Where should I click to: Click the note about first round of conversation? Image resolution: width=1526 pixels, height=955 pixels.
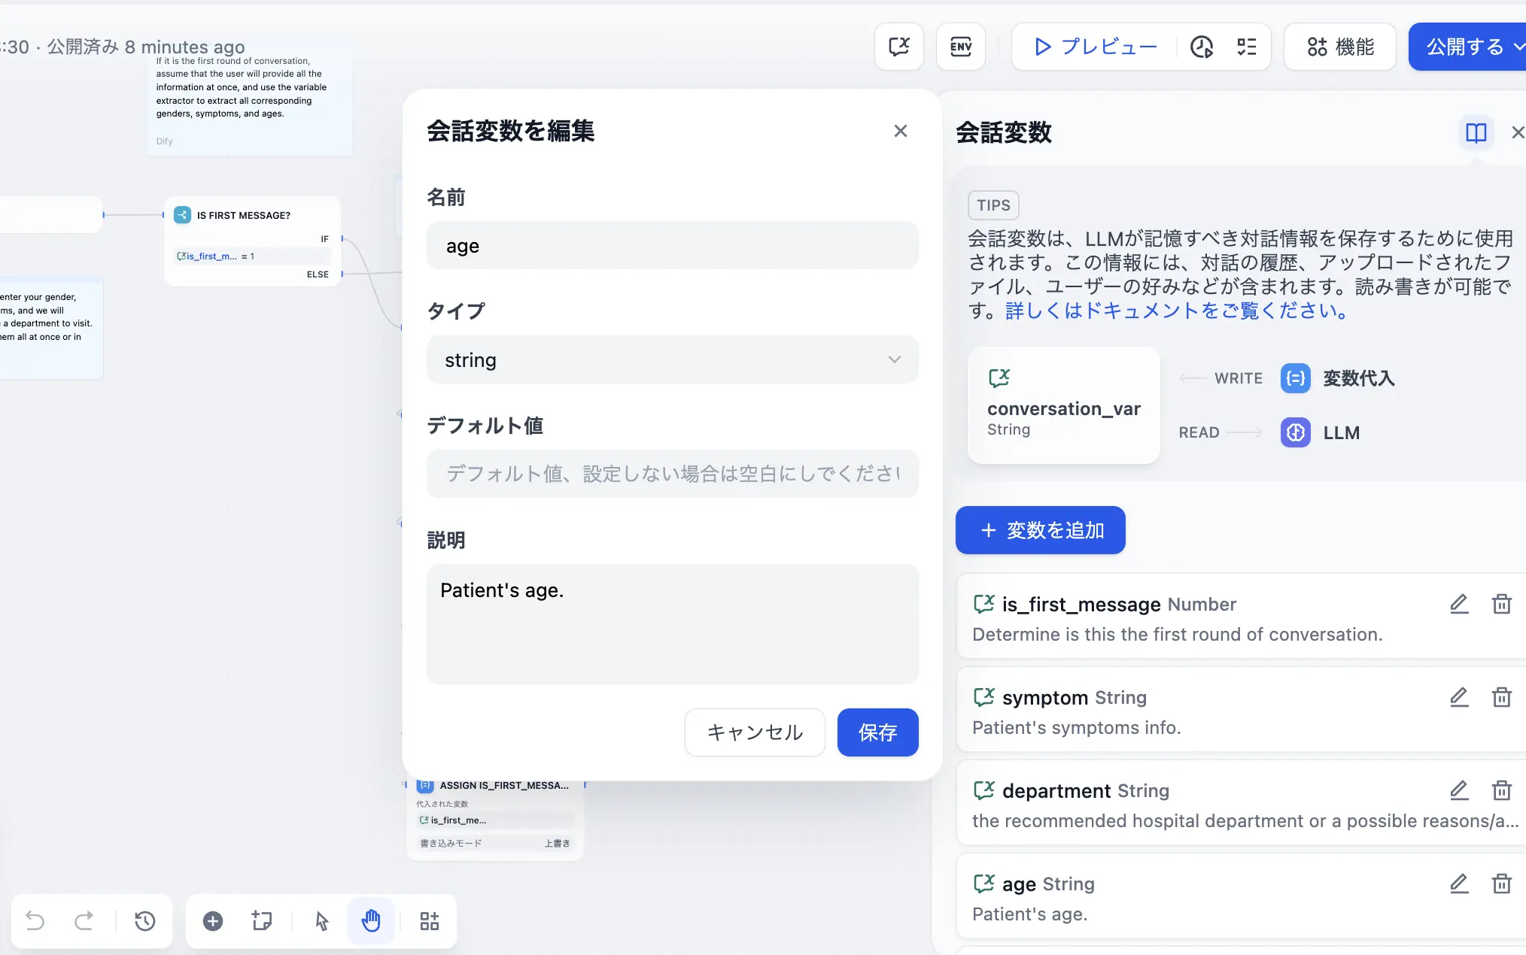pyautogui.click(x=250, y=101)
